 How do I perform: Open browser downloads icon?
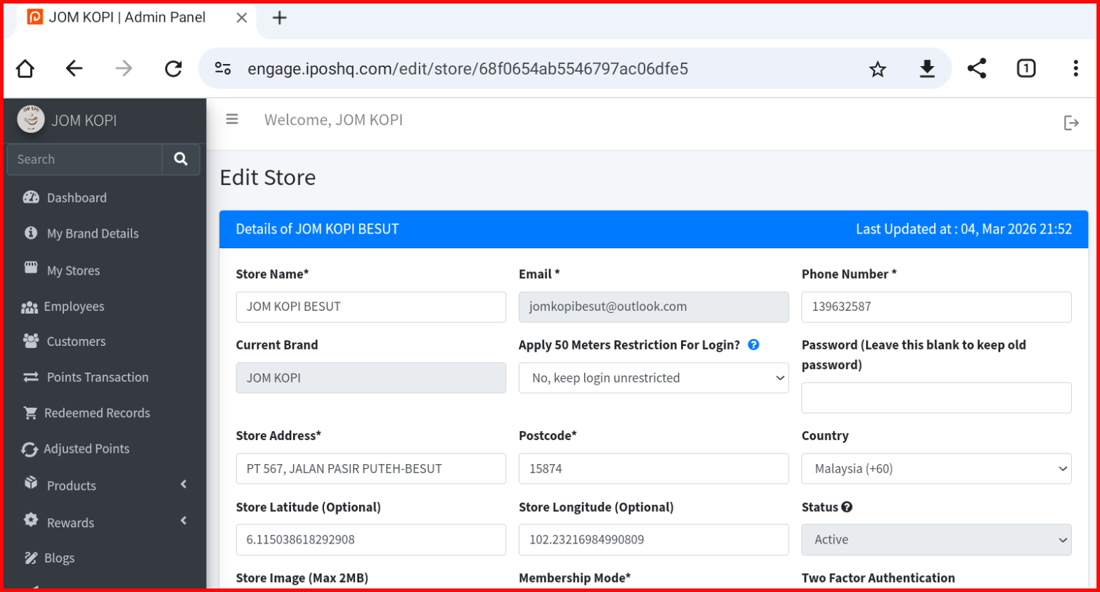pyautogui.click(x=927, y=69)
